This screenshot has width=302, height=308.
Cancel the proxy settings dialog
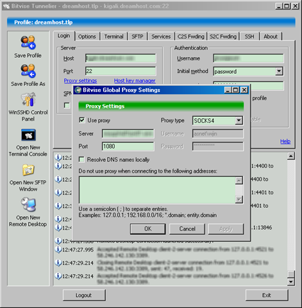click(x=187, y=229)
